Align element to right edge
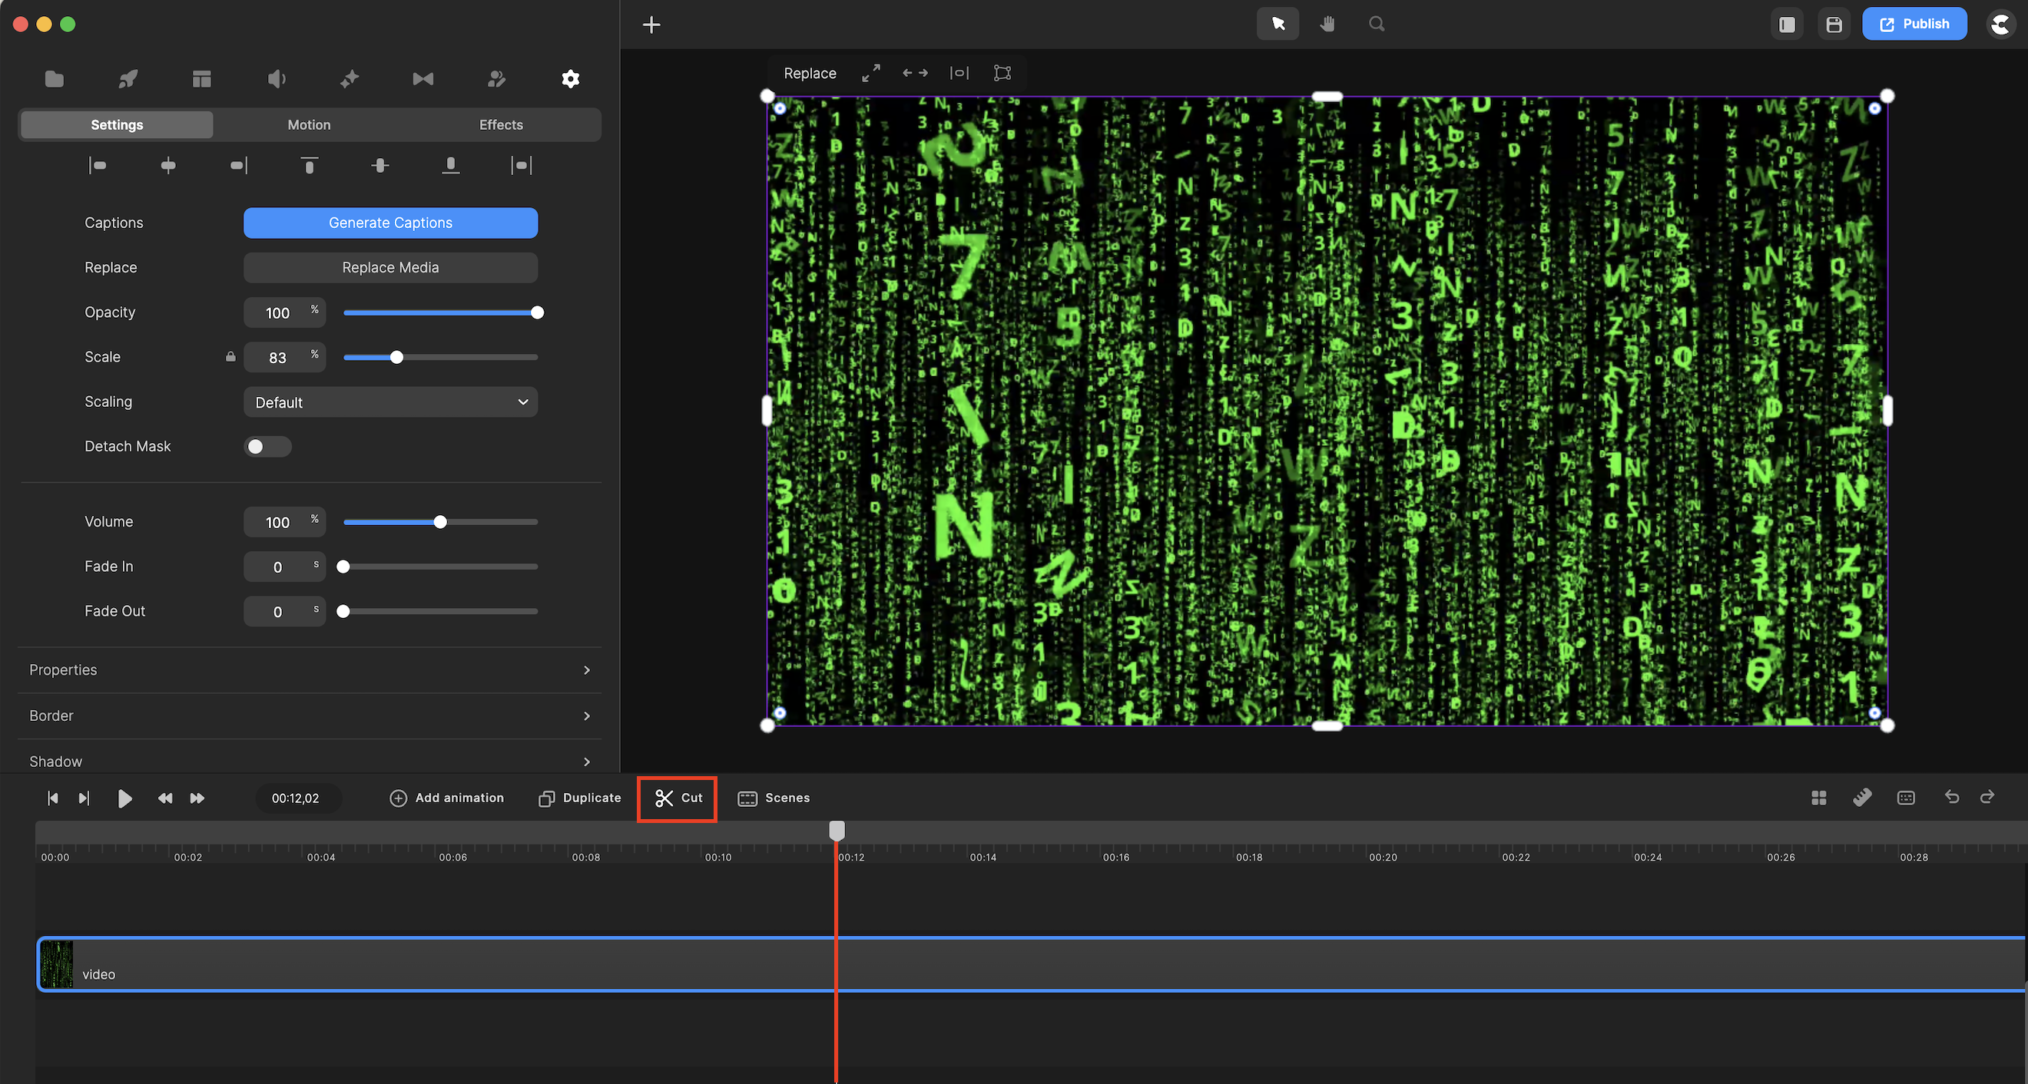This screenshot has height=1084, width=2028. tap(239, 165)
